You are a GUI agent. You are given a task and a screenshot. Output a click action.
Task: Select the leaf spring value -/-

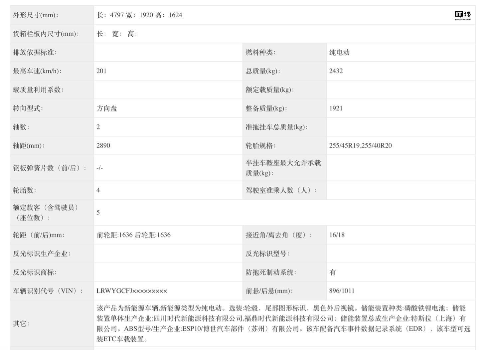pos(100,168)
